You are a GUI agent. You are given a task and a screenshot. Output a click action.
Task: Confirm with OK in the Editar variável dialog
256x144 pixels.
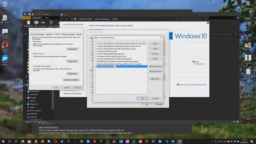pyautogui.click(x=142, y=98)
